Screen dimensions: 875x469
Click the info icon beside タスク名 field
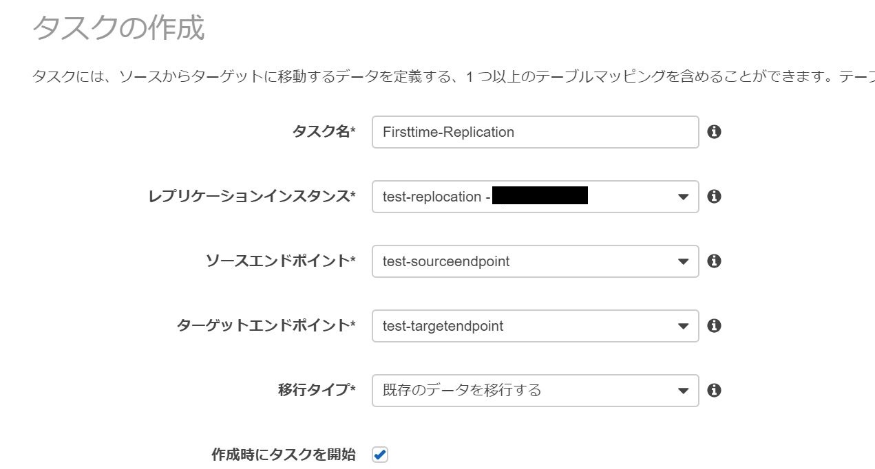pyautogui.click(x=714, y=131)
